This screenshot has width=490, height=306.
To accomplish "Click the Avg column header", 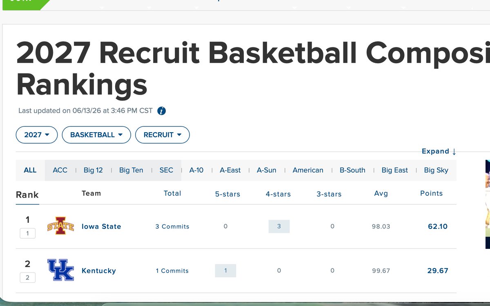I will coord(381,193).
